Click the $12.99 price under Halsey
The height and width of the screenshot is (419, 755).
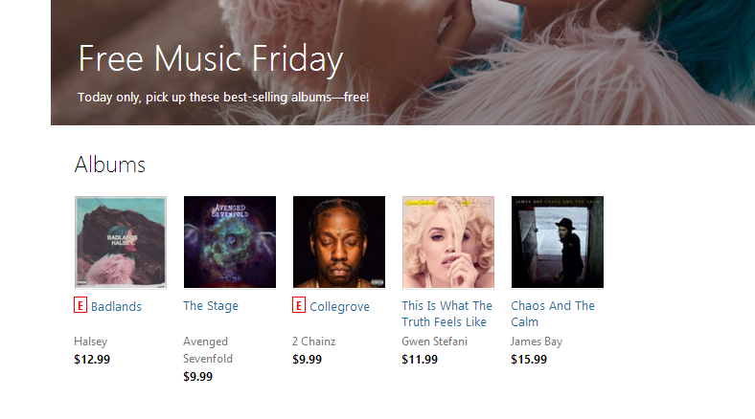pos(92,360)
